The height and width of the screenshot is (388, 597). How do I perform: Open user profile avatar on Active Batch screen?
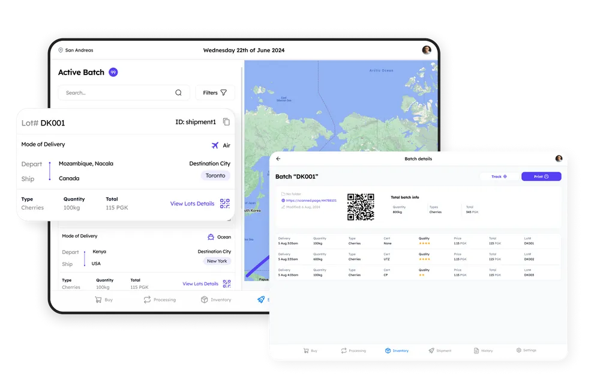click(427, 50)
